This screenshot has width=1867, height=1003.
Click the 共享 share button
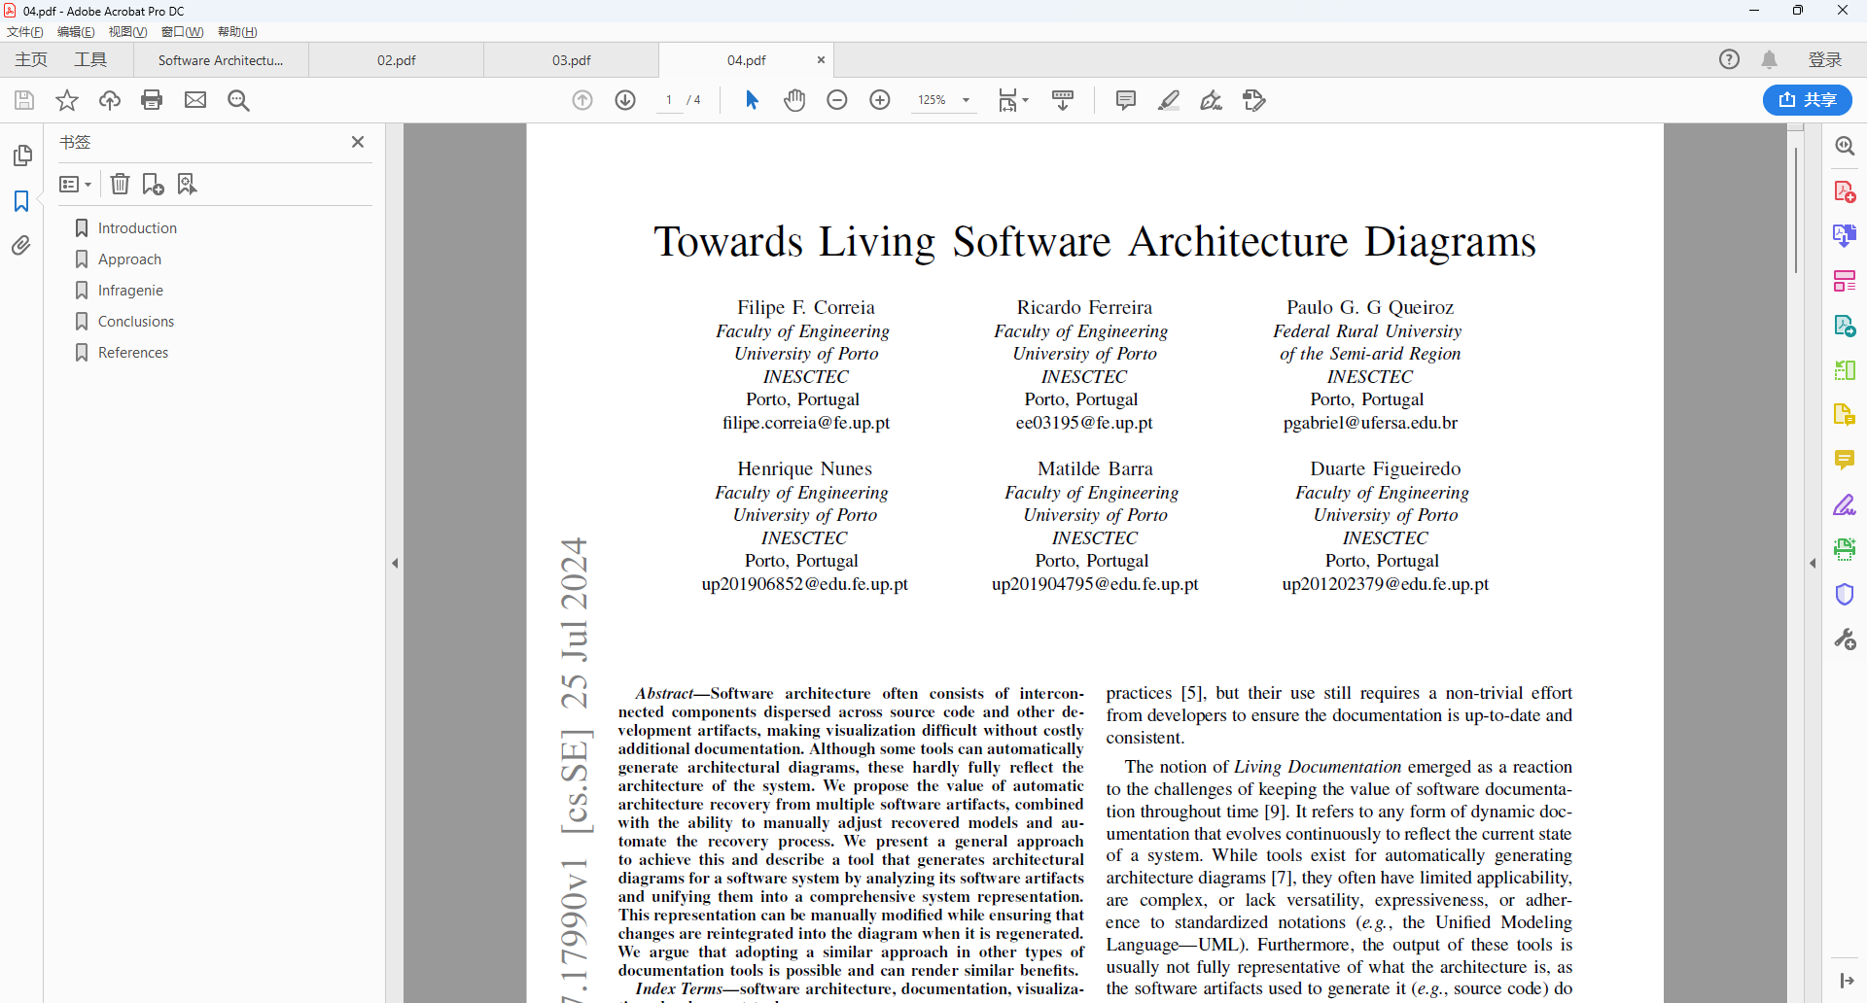tap(1807, 100)
